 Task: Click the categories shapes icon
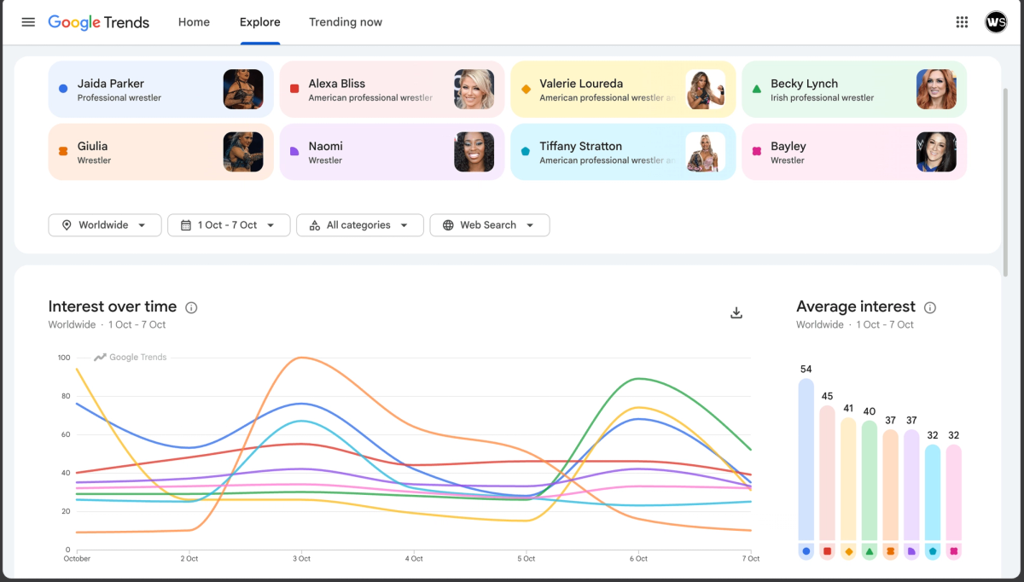[314, 225]
